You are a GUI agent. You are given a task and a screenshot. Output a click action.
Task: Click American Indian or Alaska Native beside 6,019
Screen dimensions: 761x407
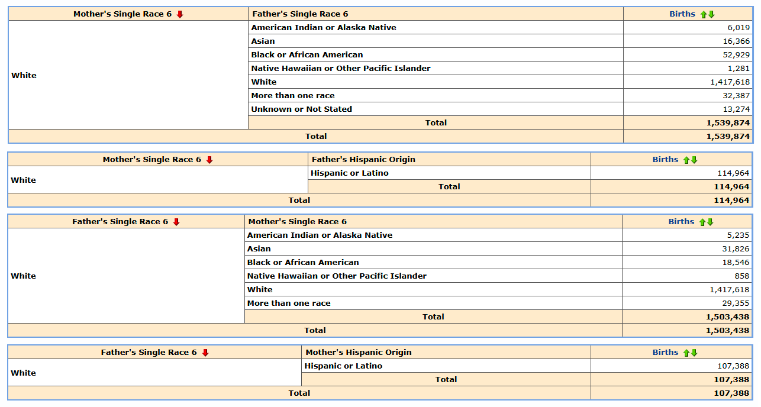324,27
